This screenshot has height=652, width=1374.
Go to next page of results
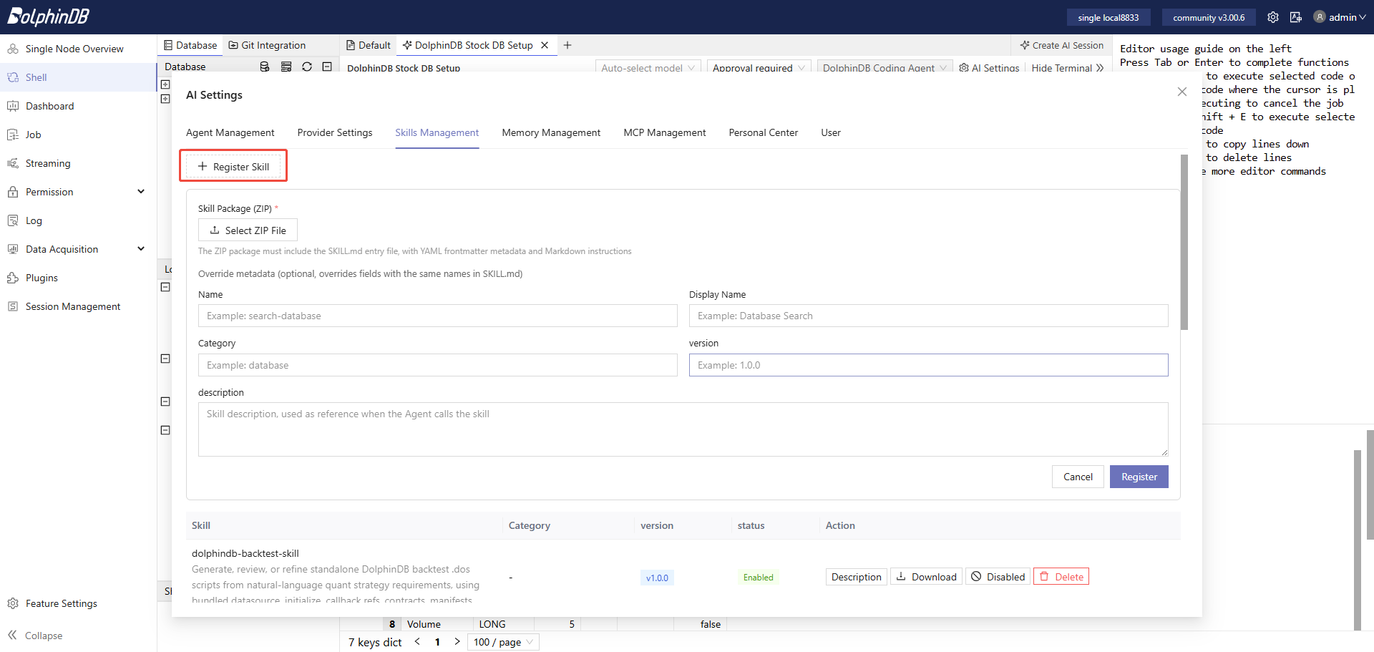(457, 642)
